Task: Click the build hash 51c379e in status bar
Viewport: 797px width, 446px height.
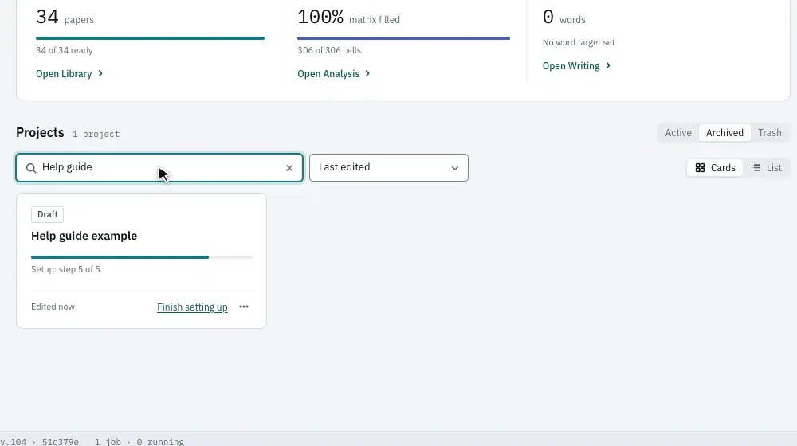Action: pos(61,441)
